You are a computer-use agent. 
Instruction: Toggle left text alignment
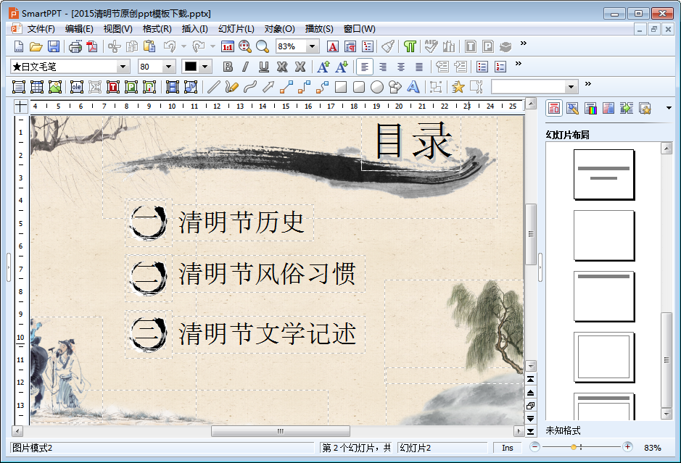364,67
